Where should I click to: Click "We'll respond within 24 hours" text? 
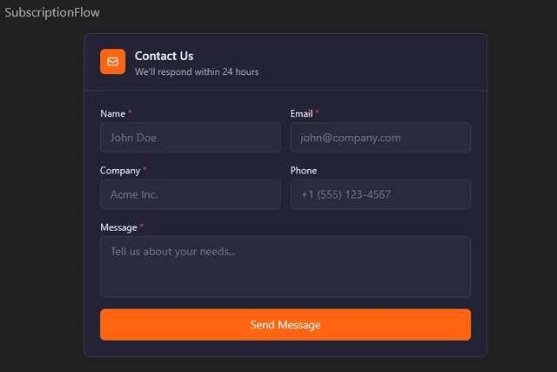click(x=197, y=71)
